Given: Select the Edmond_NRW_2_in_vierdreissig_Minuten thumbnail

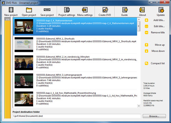Looking at the screenshot, I should tap(24, 63).
